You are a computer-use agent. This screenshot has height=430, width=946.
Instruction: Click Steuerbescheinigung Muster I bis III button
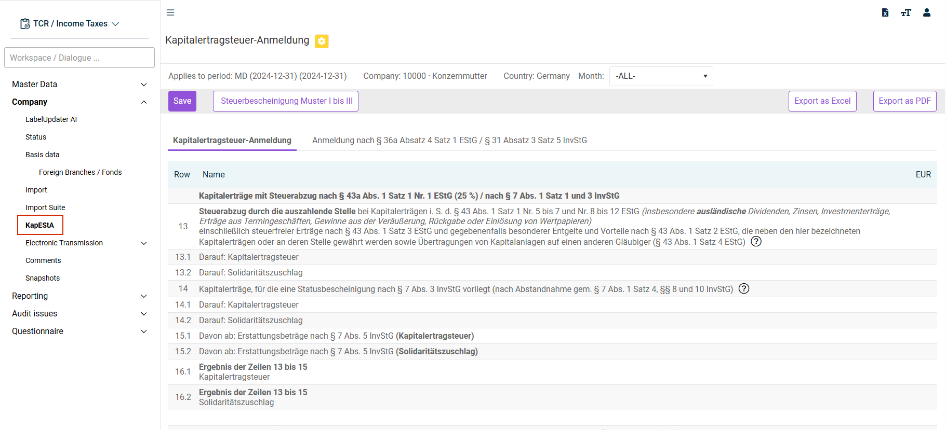[286, 101]
